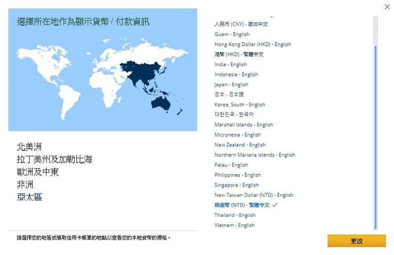Choose Northern Mariana Islands - English

pos(255,155)
